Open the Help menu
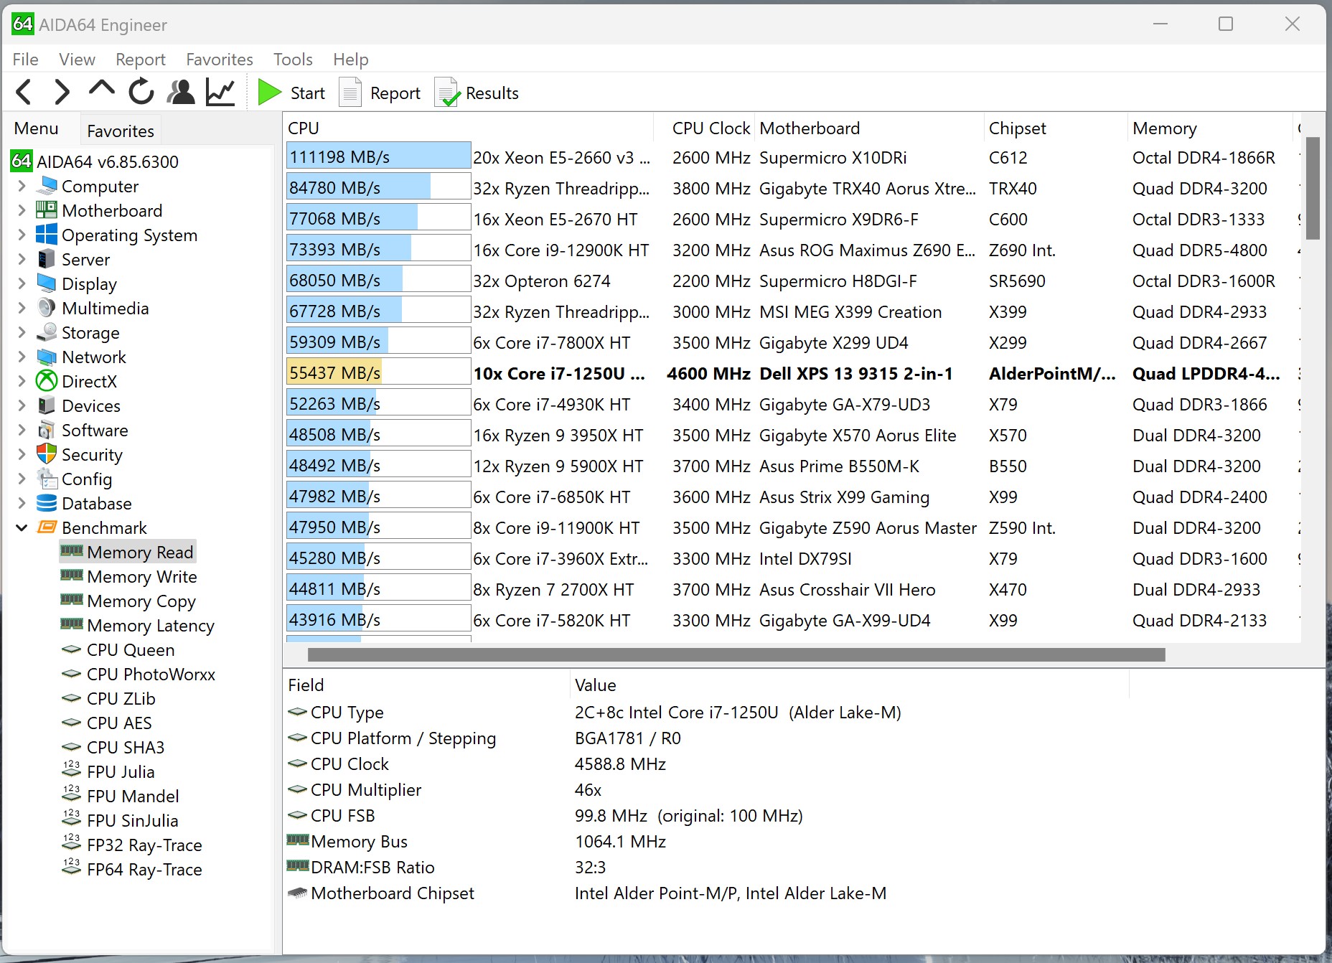This screenshot has height=963, width=1332. [350, 59]
